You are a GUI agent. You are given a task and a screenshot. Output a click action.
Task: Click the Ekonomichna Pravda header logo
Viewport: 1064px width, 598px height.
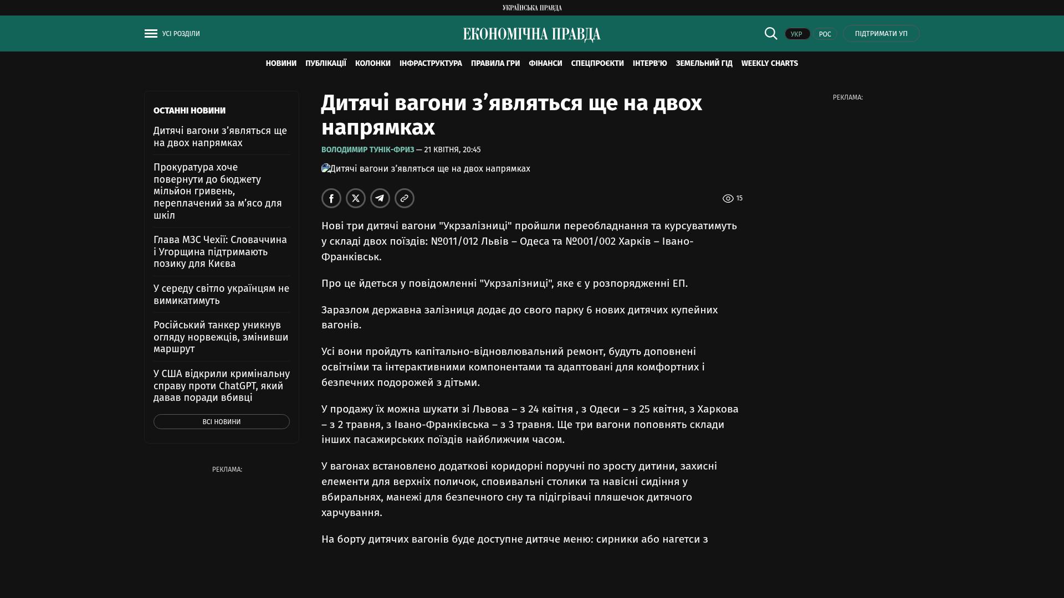pyautogui.click(x=532, y=34)
